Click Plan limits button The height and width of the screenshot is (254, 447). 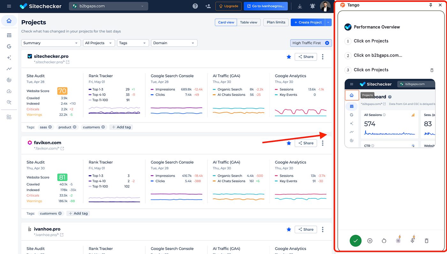tap(276, 22)
